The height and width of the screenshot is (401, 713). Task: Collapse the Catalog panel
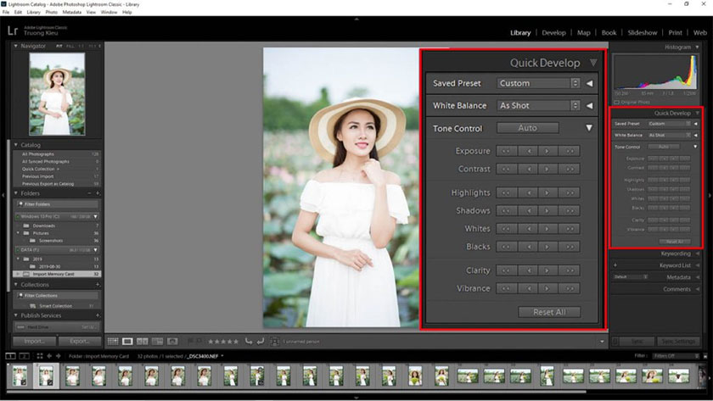(16, 145)
